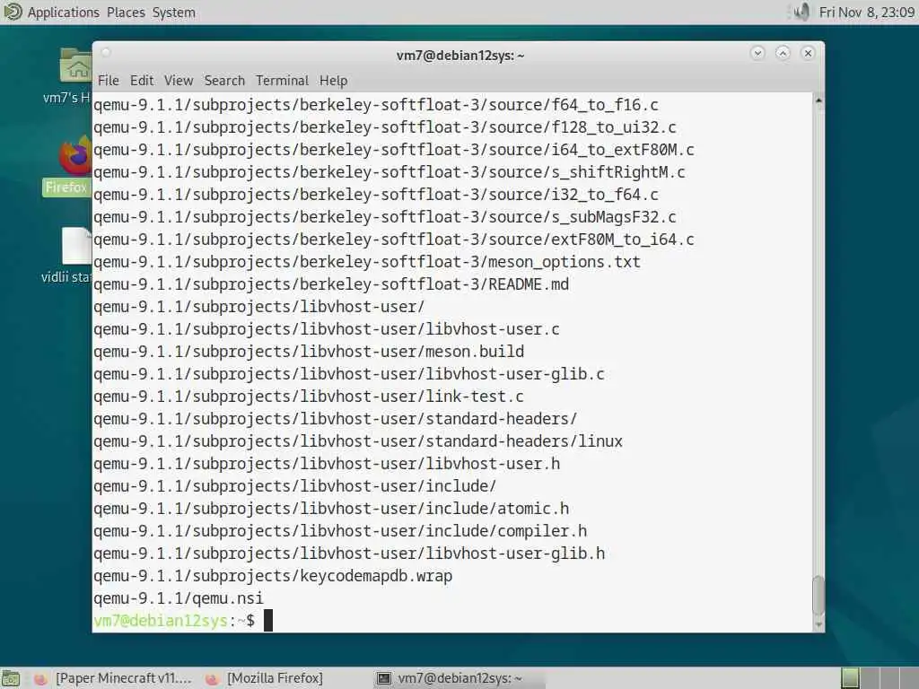Close the terminal window
The height and width of the screenshot is (689, 919).
[809, 53]
